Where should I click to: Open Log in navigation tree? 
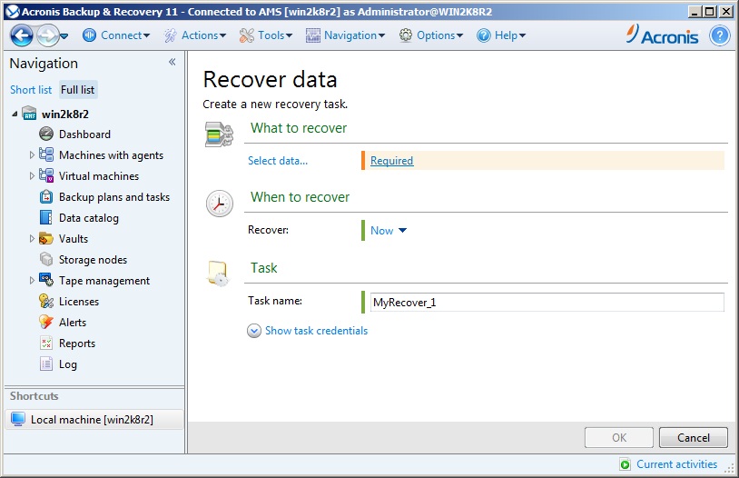click(x=68, y=364)
